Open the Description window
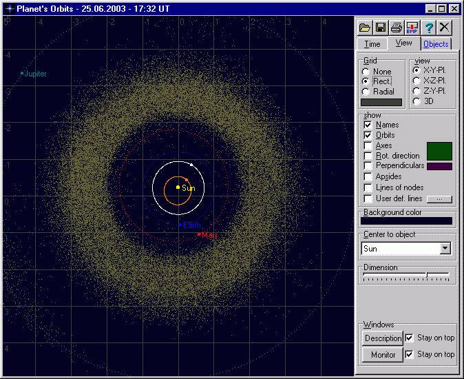The image size is (464, 379). [383, 338]
